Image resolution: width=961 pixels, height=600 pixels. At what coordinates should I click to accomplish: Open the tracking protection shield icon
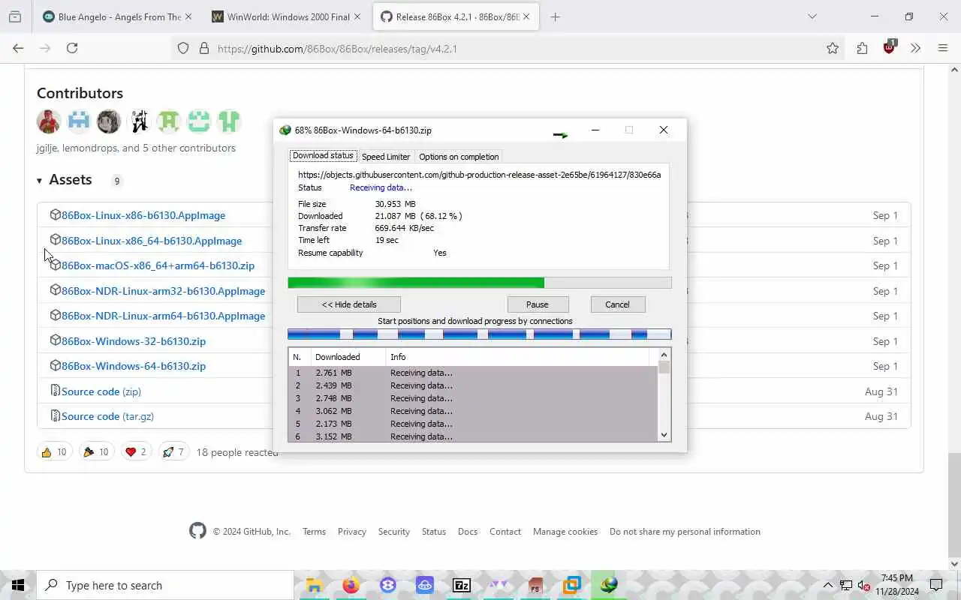[x=183, y=48]
